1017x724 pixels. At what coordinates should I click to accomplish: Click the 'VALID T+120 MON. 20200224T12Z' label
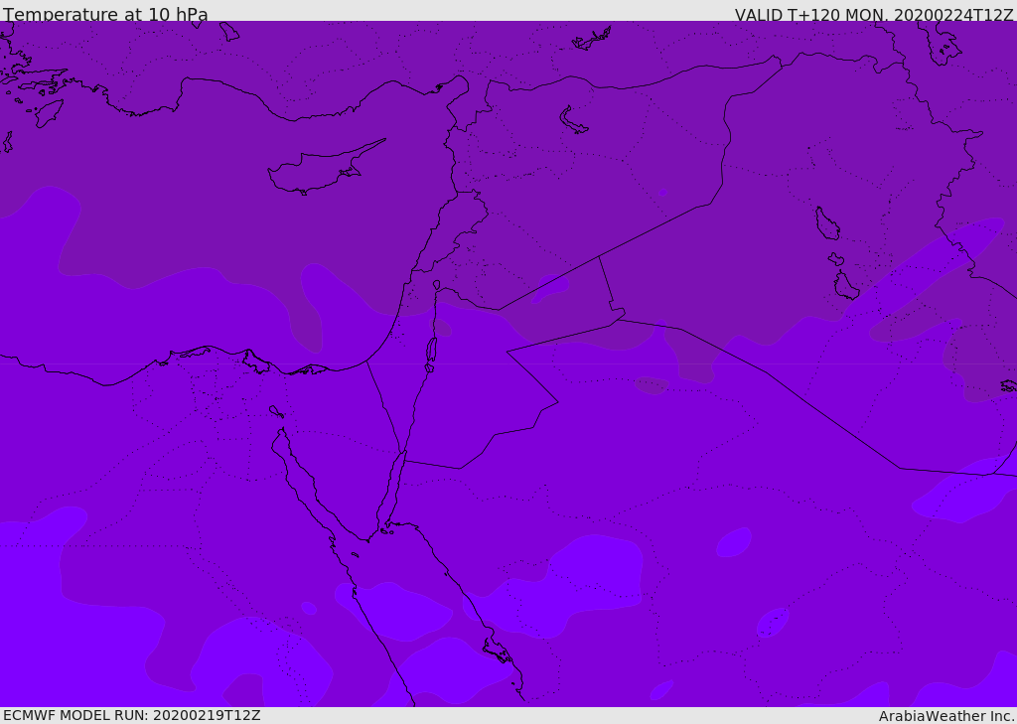point(874,15)
